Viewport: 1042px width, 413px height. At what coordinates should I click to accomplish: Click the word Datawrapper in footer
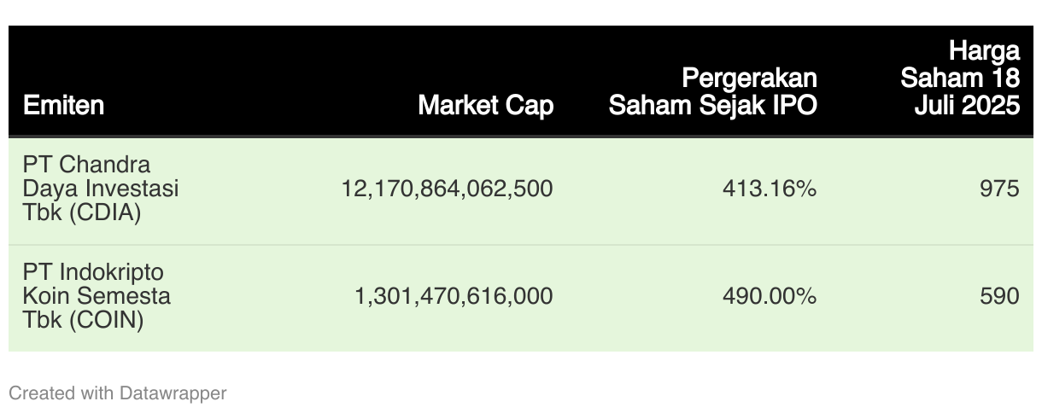tap(173, 393)
